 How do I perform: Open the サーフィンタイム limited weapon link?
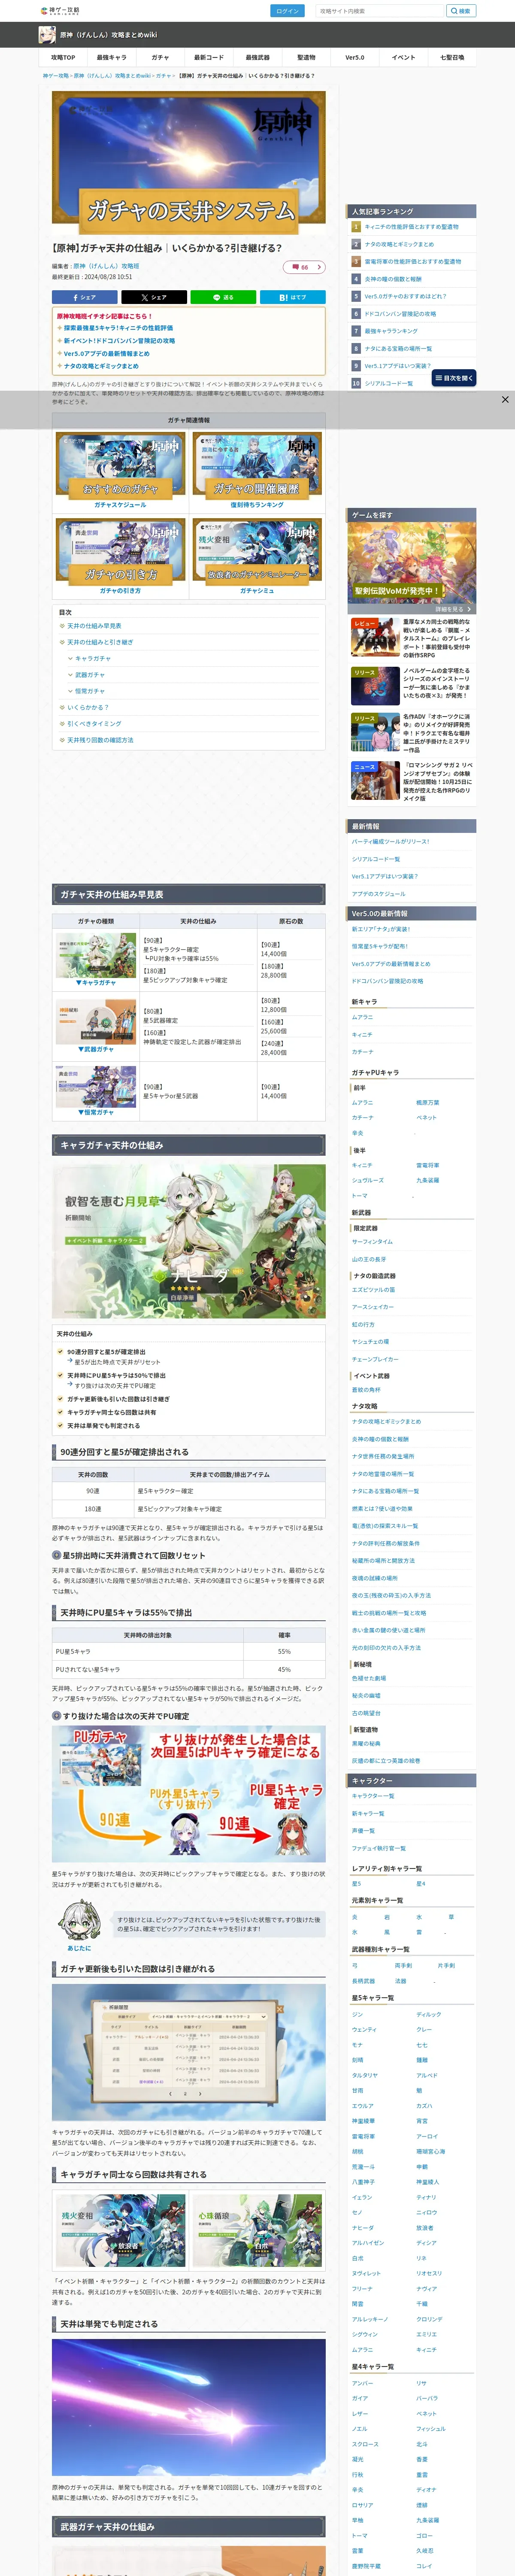pos(372,1241)
